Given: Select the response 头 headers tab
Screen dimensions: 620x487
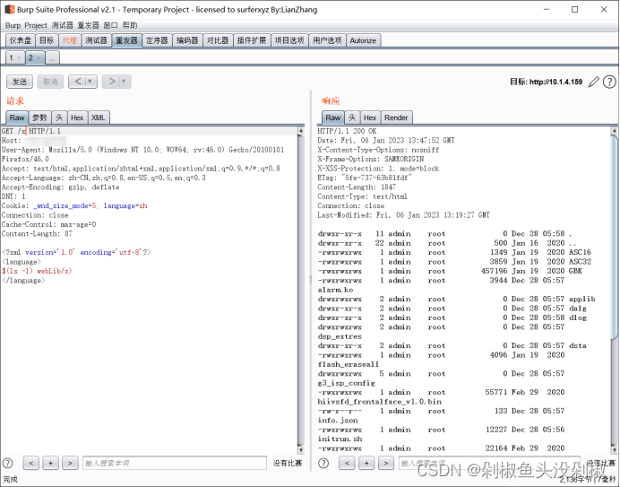Looking at the screenshot, I should coord(352,117).
